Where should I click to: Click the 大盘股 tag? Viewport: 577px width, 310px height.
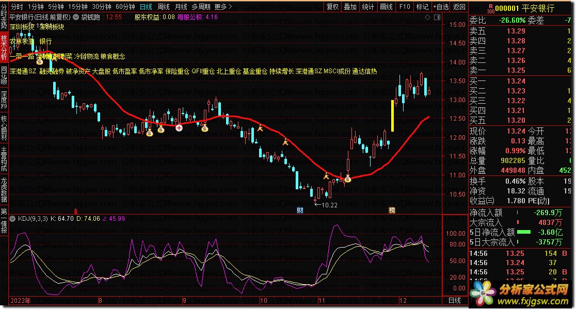[x=101, y=71]
